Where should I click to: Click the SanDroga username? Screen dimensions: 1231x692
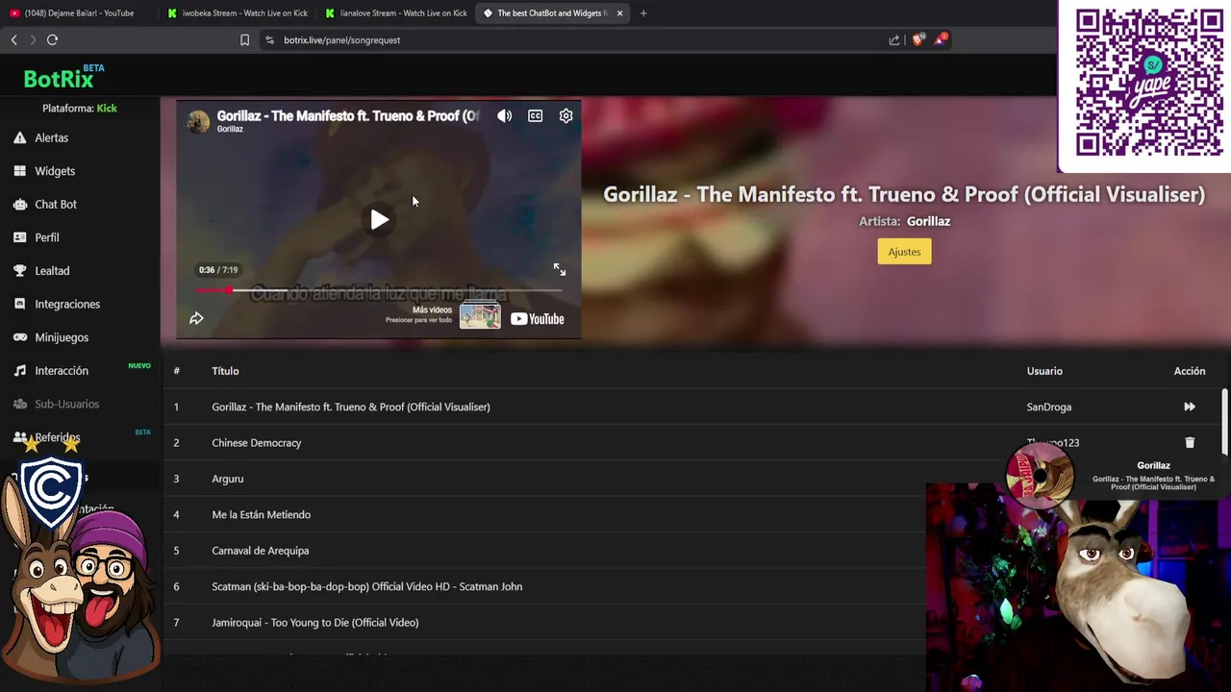(1048, 407)
